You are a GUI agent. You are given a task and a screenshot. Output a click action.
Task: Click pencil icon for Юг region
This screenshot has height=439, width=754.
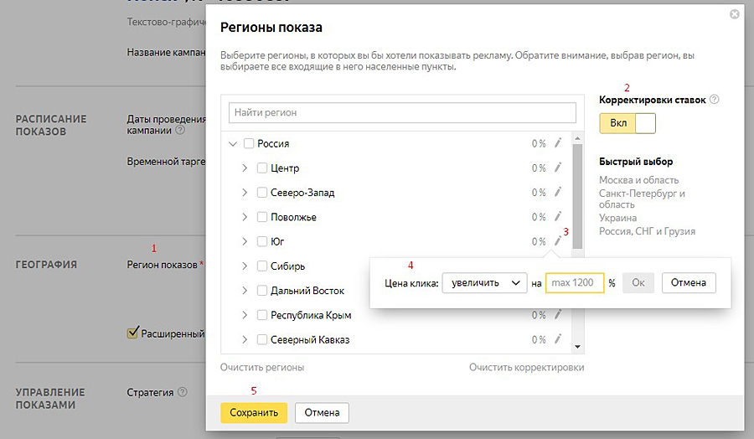pyautogui.click(x=559, y=240)
